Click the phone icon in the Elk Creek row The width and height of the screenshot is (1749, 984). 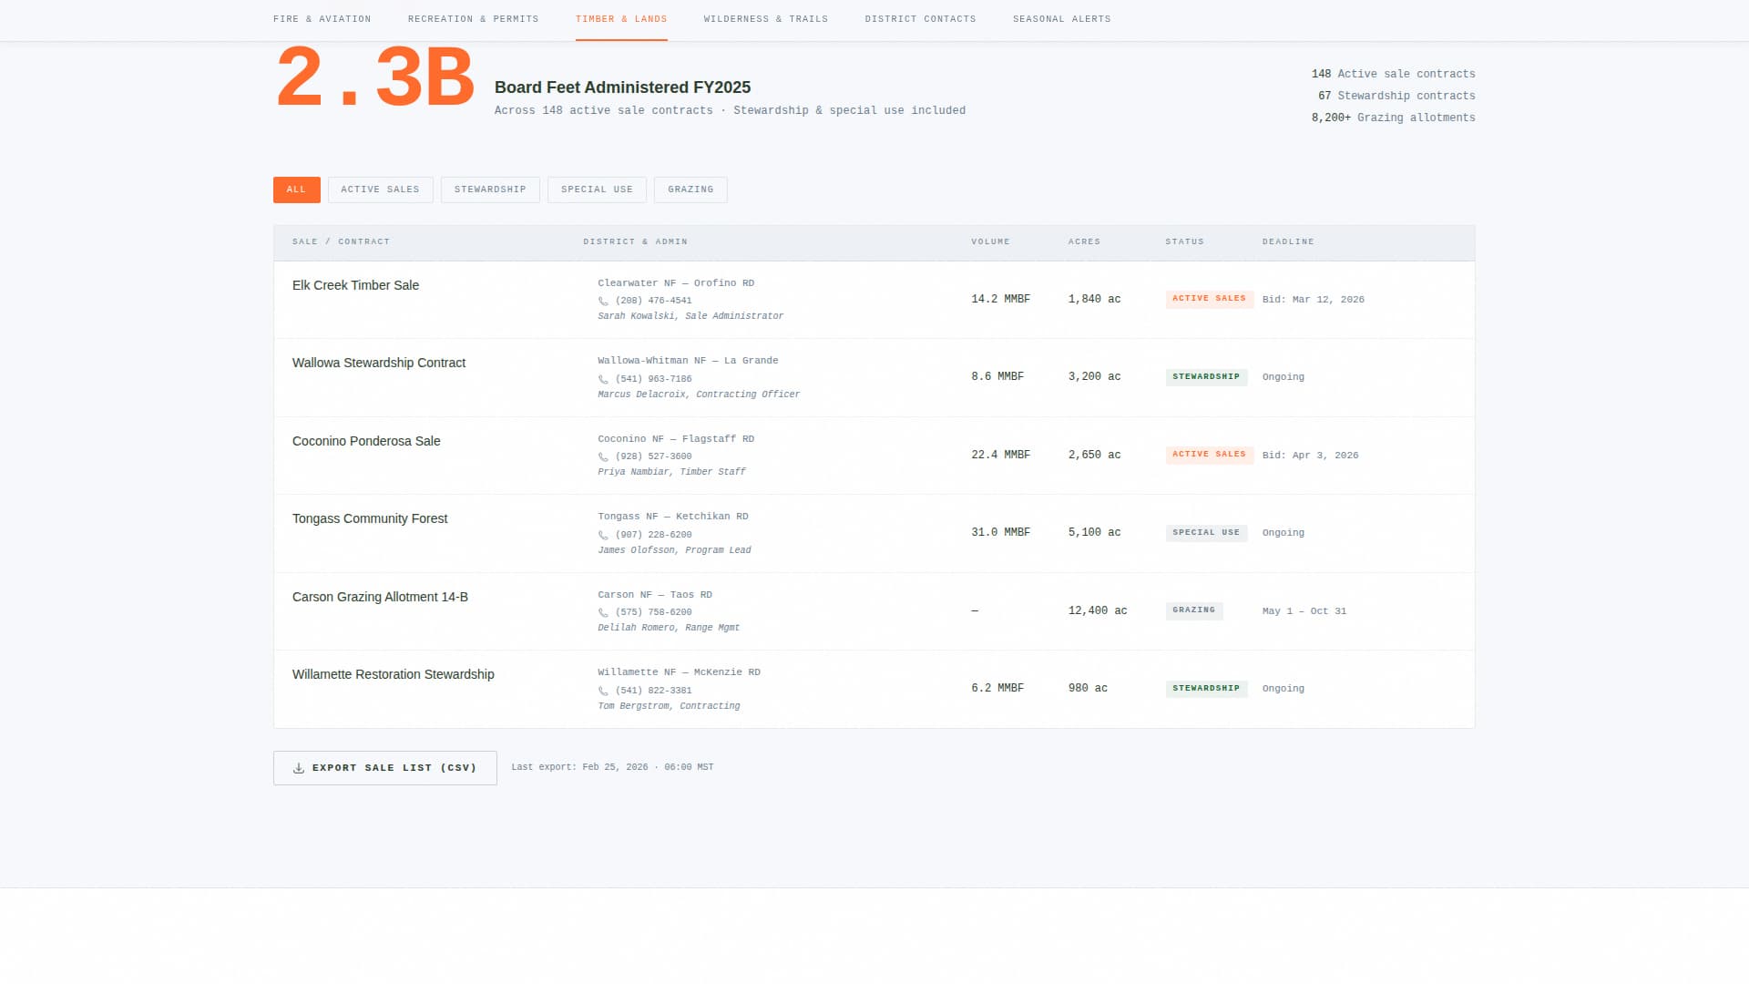click(x=603, y=301)
